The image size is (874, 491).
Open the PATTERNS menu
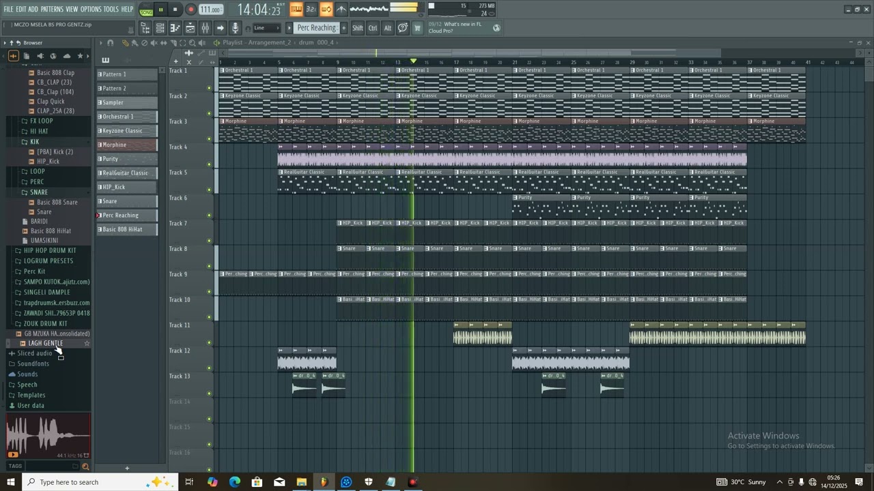pos(52,9)
